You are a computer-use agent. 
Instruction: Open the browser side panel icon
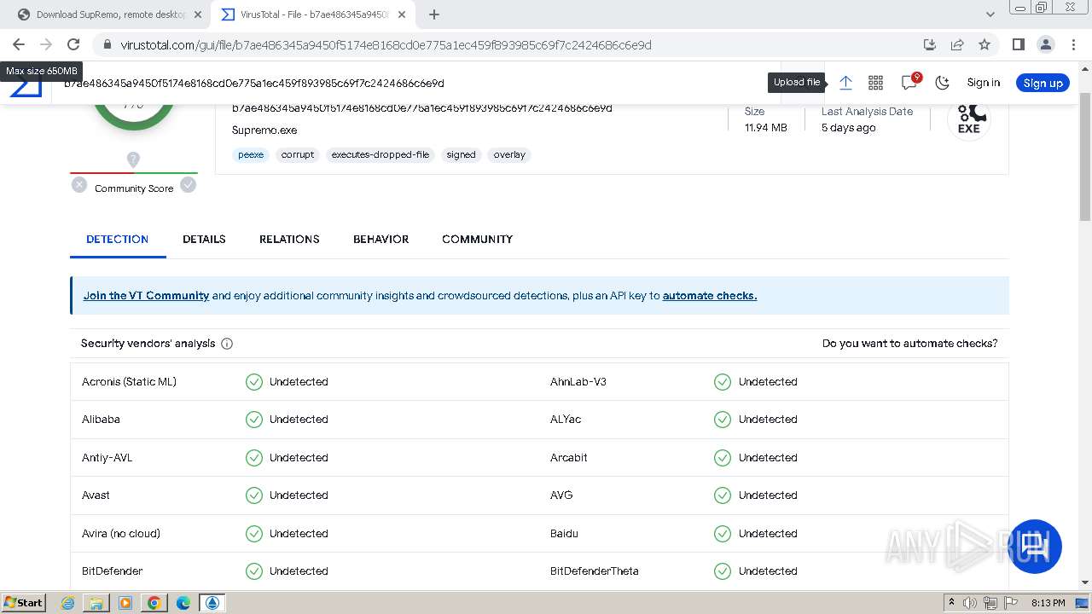click(1018, 44)
